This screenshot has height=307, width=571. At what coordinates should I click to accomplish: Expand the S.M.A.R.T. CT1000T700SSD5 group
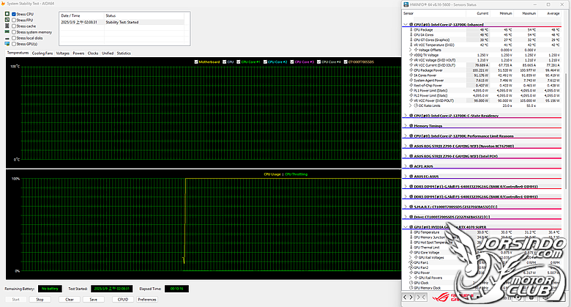point(406,207)
